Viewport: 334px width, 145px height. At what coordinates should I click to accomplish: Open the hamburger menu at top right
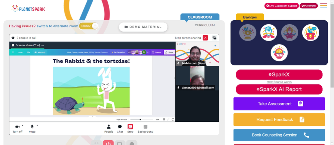(x=324, y=6)
